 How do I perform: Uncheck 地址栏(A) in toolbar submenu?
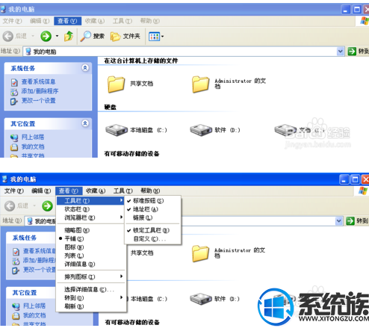tap(152, 209)
